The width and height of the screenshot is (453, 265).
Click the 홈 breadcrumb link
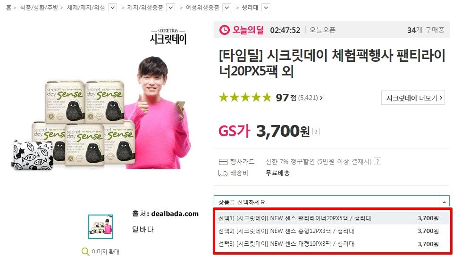(8, 8)
